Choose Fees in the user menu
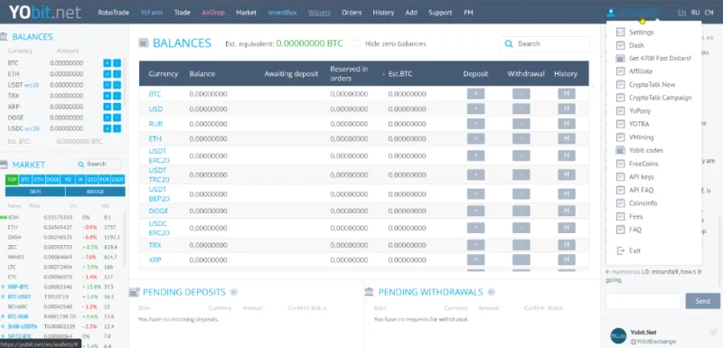 tap(636, 216)
